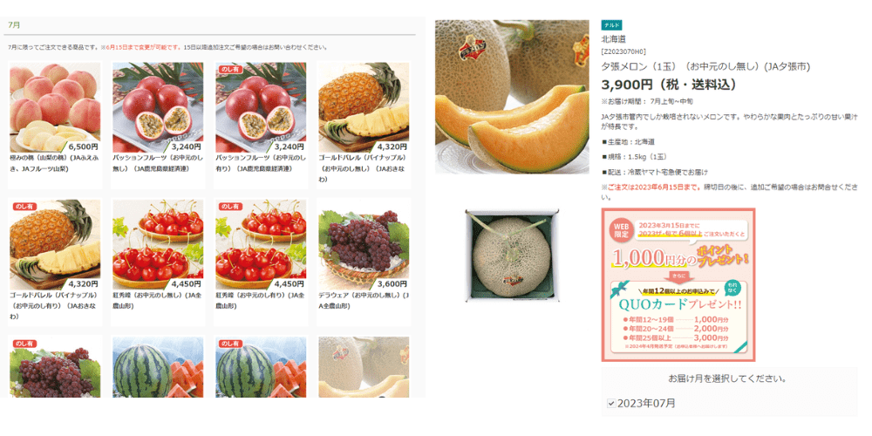
Task: Click the チルド chilled delivery badge
Action: (x=611, y=25)
